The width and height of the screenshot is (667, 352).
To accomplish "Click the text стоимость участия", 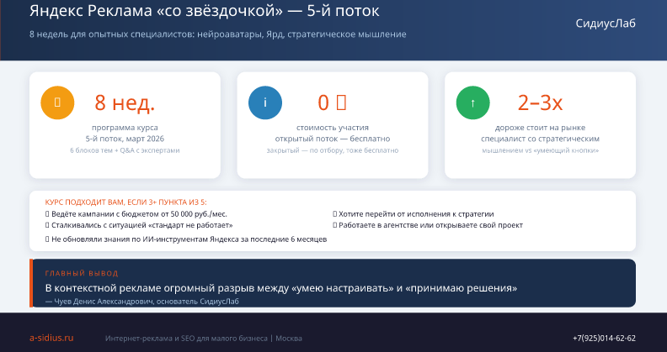I will (x=332, y=128).
